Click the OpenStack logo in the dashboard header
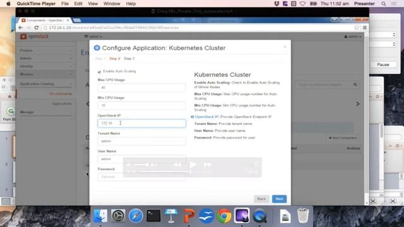 (x=35, y=37)
